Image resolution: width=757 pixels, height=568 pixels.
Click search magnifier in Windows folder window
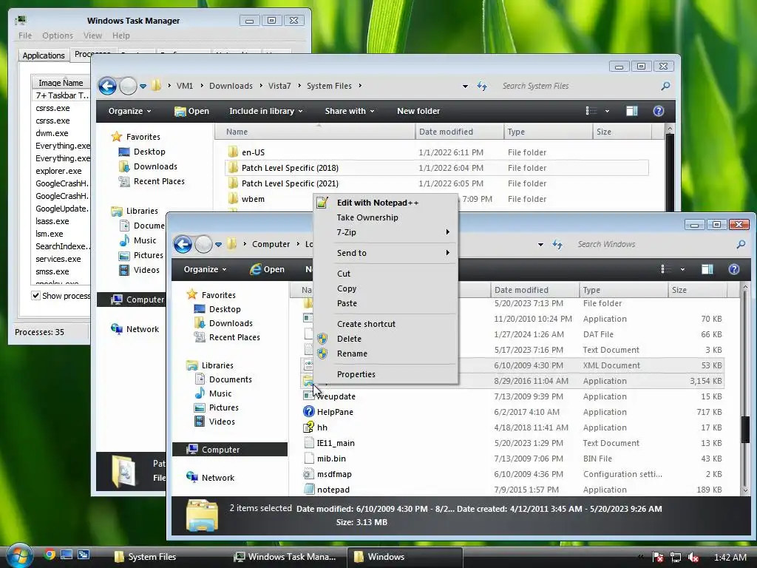tap(741, 244)
